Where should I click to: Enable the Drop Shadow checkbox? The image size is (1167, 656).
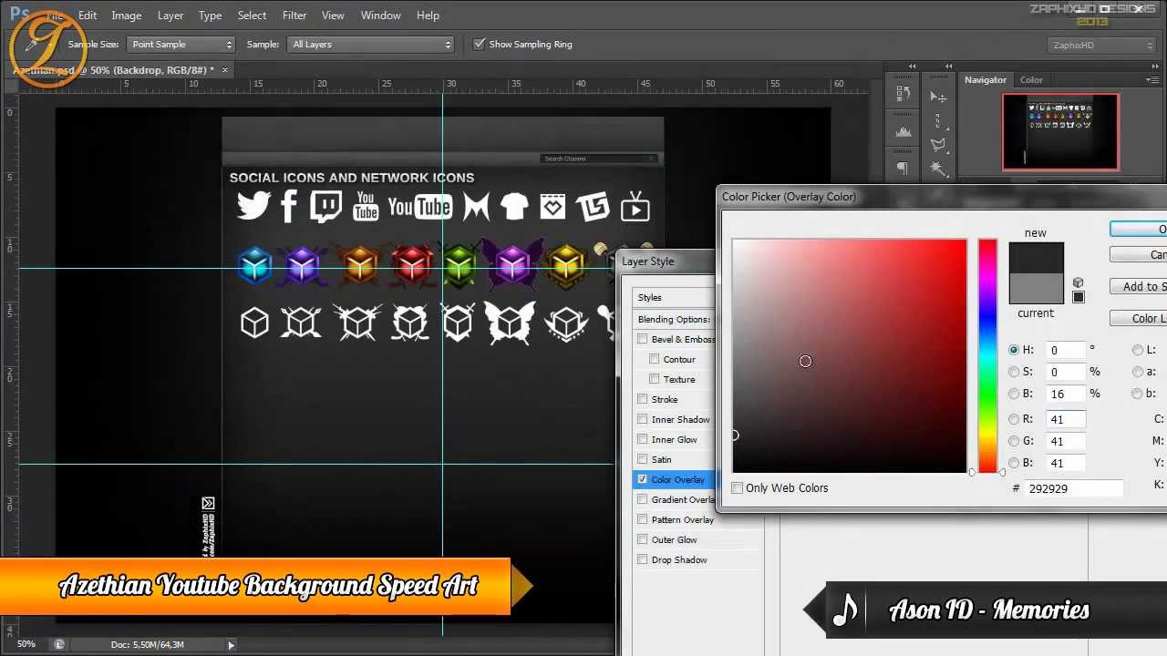click(x=643, y=559)
